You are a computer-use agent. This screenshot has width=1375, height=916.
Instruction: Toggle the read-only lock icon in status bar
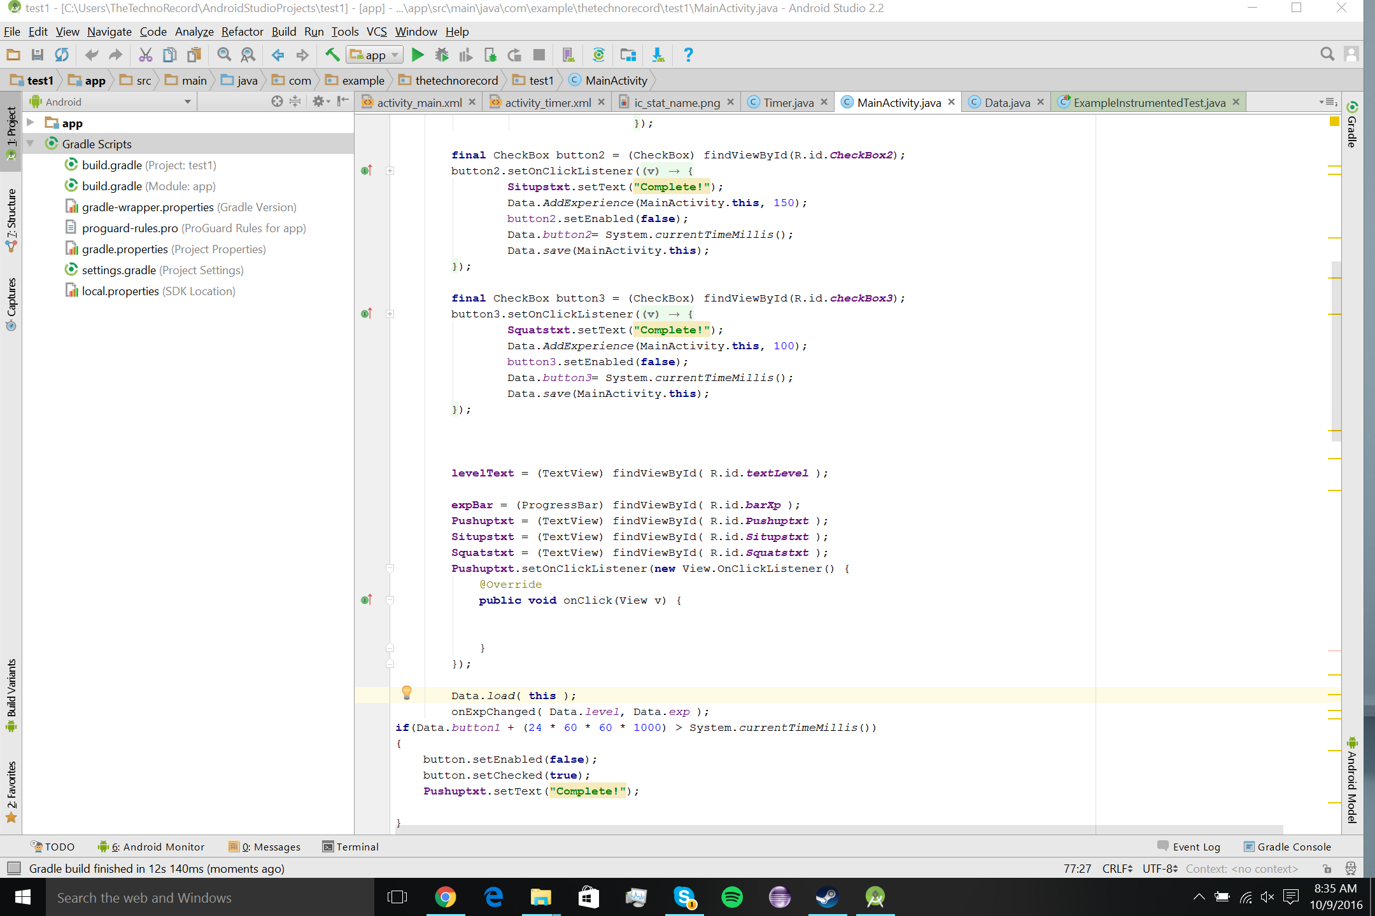coord(1327,868)
